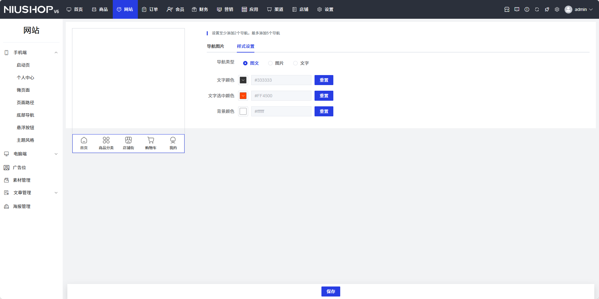This screenshot has height=299, width=599.
Task: Click the refresh cache icon
Action: click(x=537, y=9)
